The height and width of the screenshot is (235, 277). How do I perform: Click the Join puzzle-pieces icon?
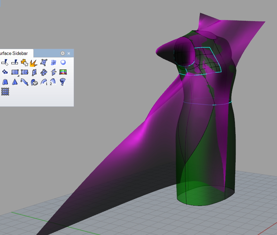[x=24, y=63]
